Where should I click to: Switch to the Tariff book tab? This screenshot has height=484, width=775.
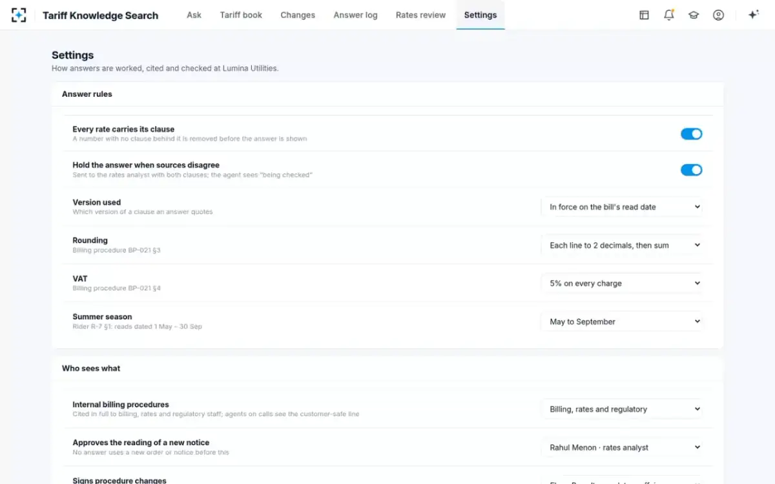[241, 15]
